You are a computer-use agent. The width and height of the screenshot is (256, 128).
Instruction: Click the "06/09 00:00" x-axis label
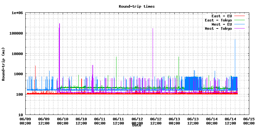[x=25, y=121]
